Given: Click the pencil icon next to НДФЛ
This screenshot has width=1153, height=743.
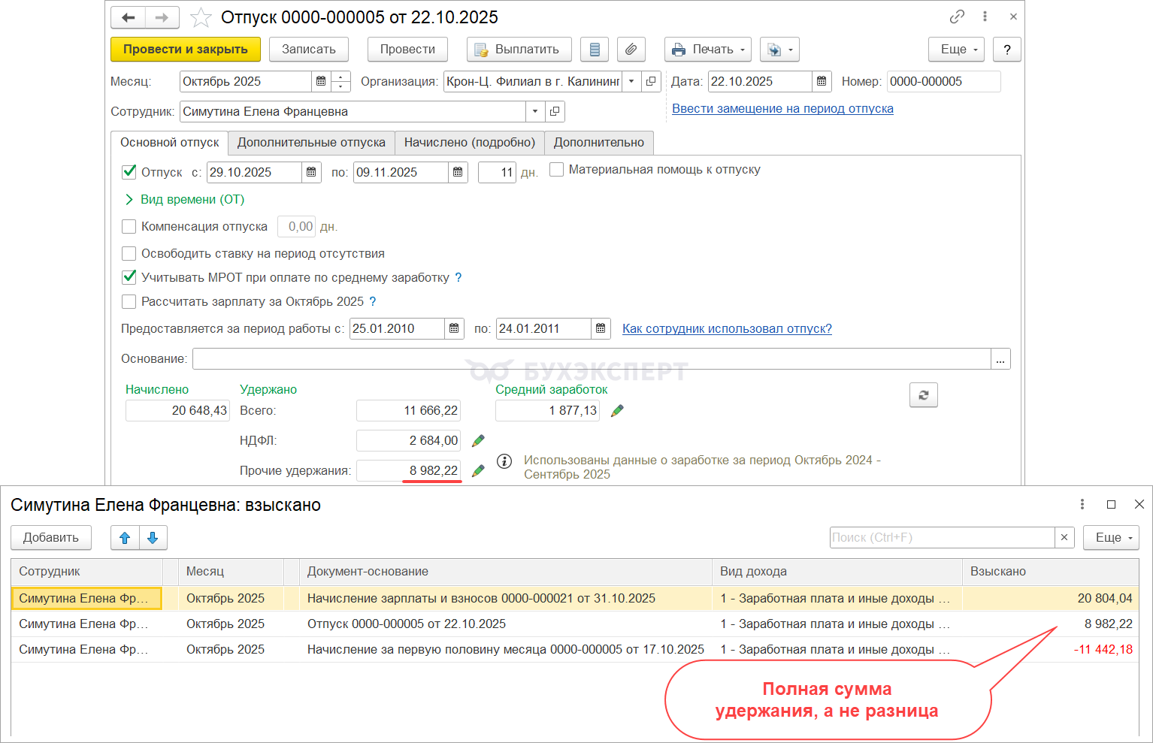Looking at the screenshot, I should tap(478, 441).
